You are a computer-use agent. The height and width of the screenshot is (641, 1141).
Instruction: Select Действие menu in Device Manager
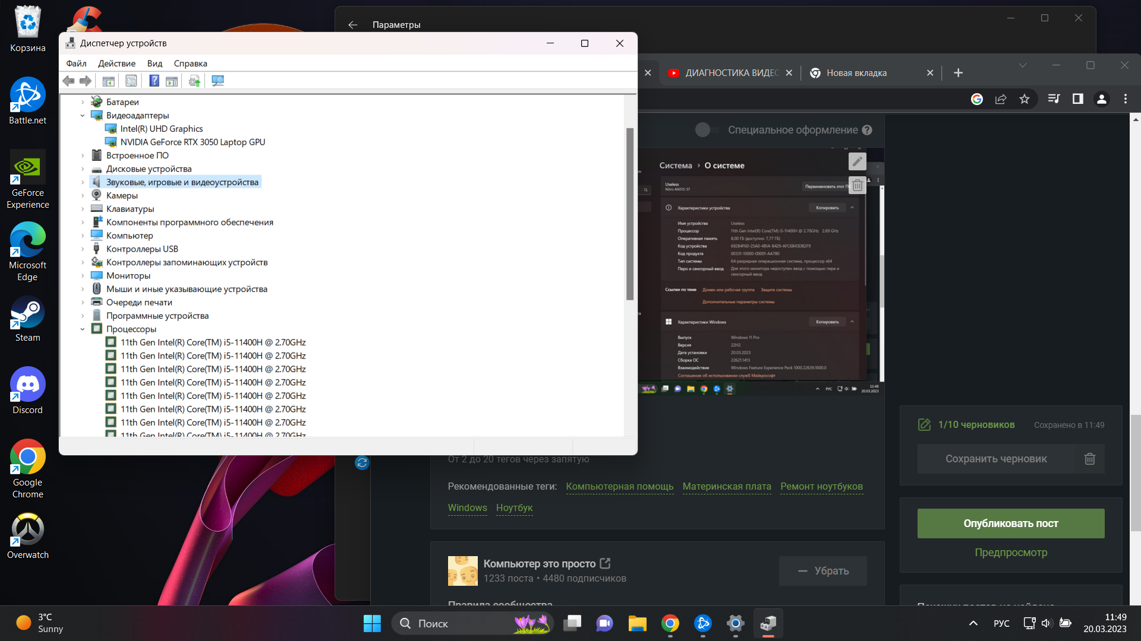click(116, 64)
